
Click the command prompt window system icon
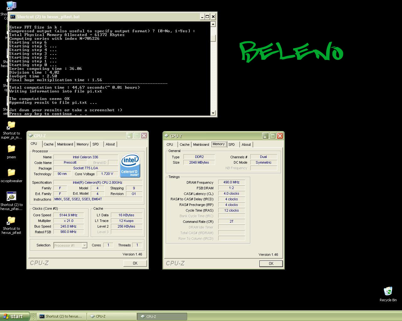(13, 17)
